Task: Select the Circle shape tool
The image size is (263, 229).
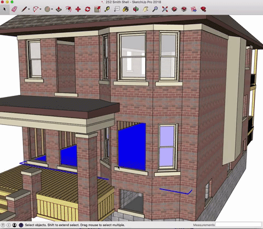Action: [48, 9]
